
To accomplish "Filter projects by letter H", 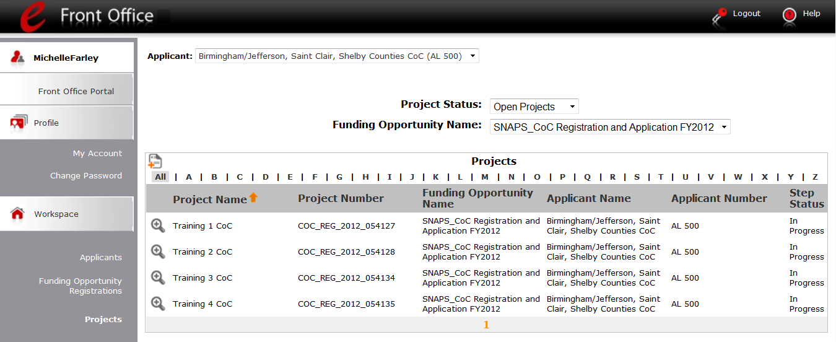I will 365,177.
